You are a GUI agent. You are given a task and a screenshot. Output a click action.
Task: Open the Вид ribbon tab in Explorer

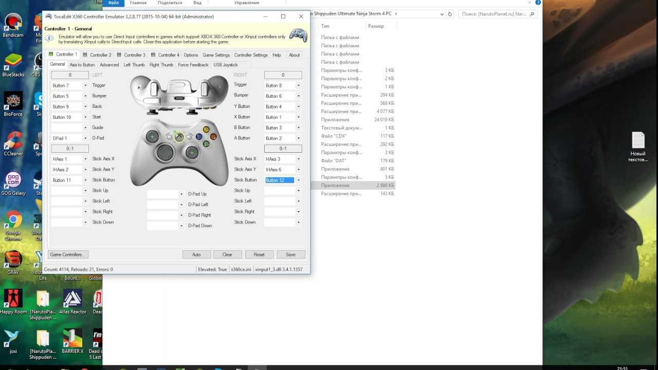coord(197,3)
